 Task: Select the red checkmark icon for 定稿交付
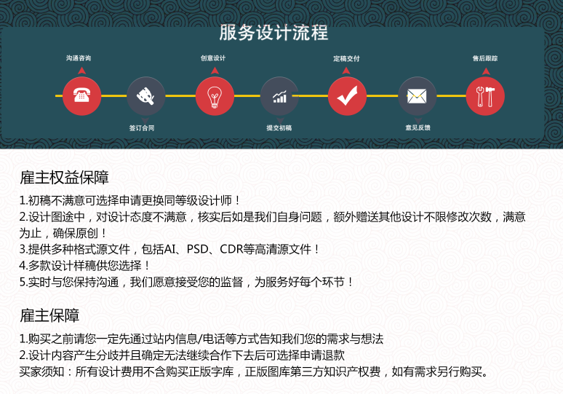[x=347, y=96]
